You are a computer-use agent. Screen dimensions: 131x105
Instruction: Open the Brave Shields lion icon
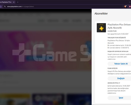click(126, 6)
